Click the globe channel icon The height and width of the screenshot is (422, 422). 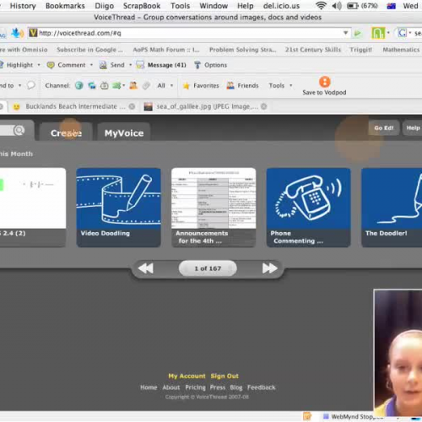click(x=79, y=85)
